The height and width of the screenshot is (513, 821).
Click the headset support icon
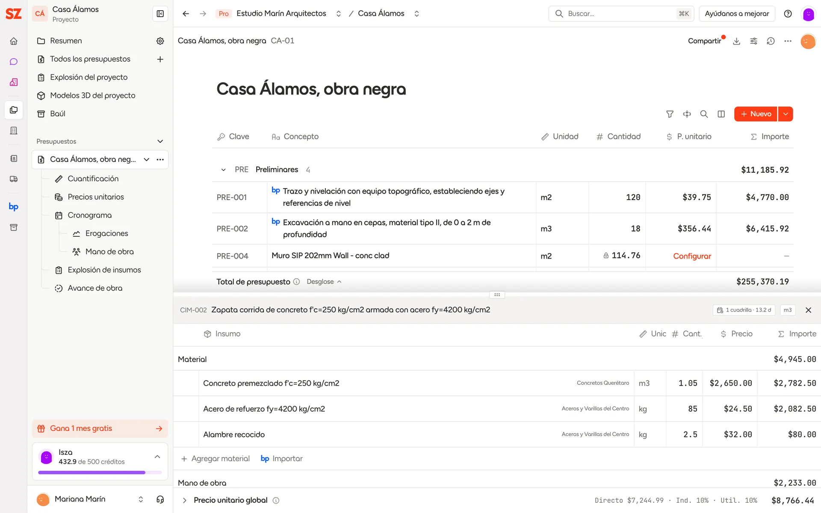click(160, 499)
